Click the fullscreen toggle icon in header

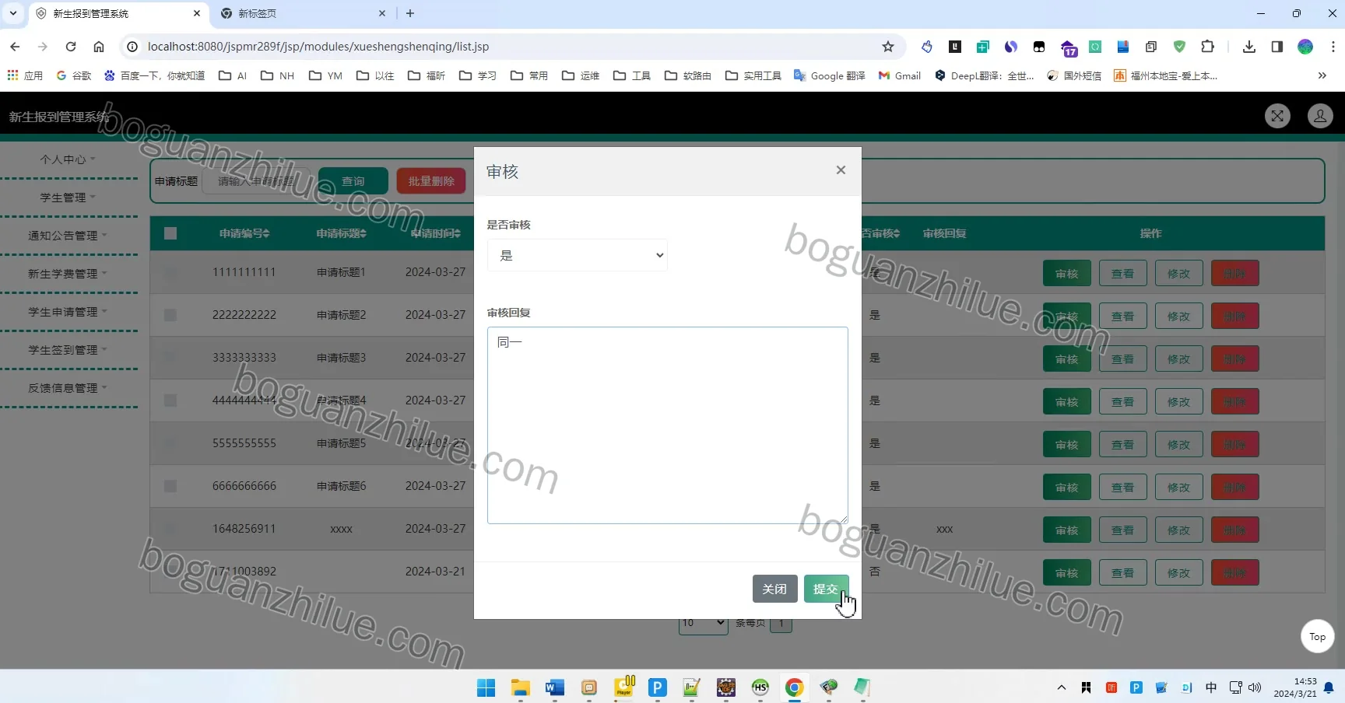pos(1277,116)
